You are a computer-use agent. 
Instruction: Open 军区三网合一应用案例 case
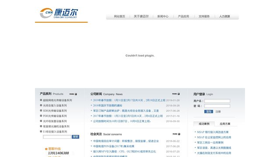click(x=210, y=143)
